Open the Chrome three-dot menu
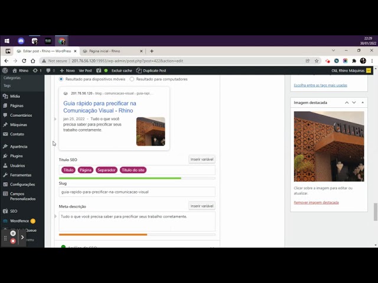Image resolution: width=378 pixels, height=283 pixels. [x=372, y=61]
